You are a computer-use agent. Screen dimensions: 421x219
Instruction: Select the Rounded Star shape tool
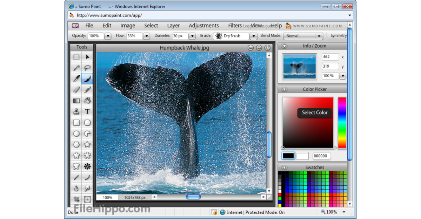coord(76,155)
